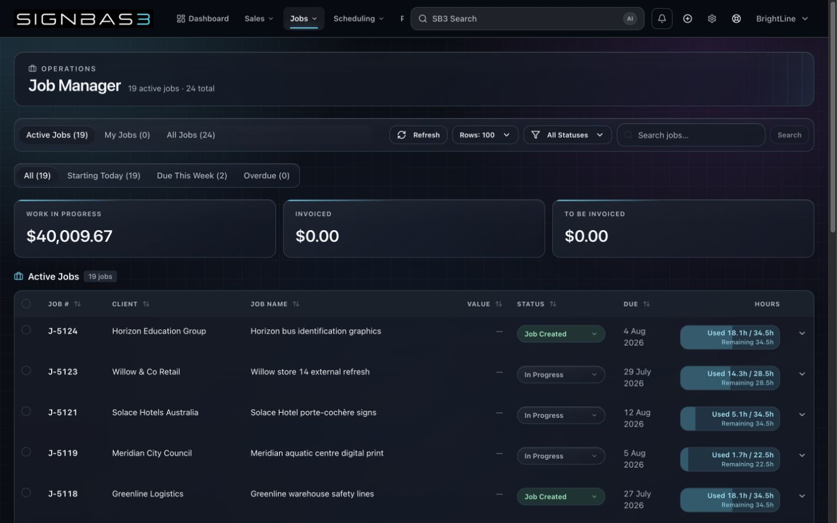Expand row details for J-5119

pyautogui.click(x=802, y=455)
